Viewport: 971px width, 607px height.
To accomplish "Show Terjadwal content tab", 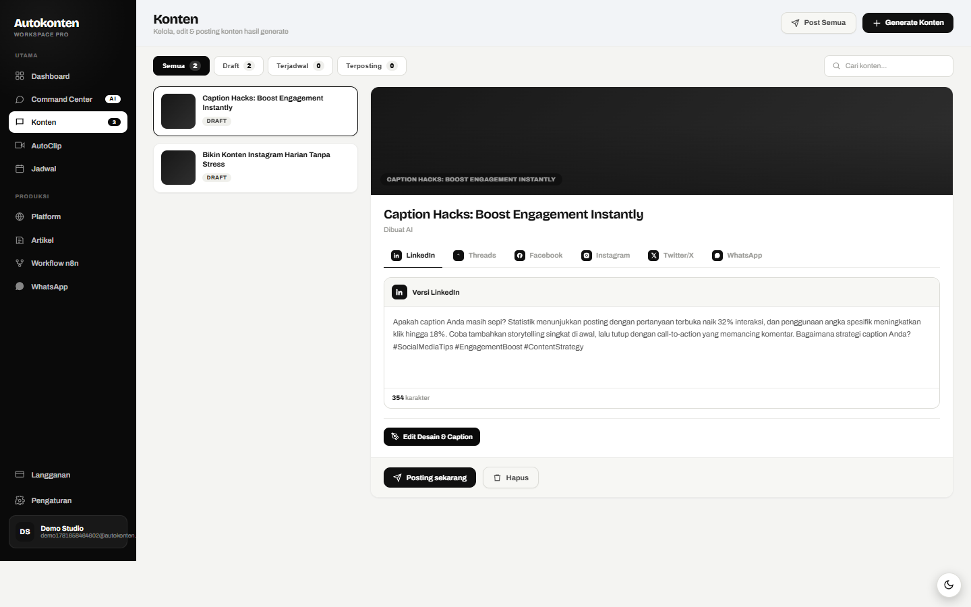I will coord(300,65).
